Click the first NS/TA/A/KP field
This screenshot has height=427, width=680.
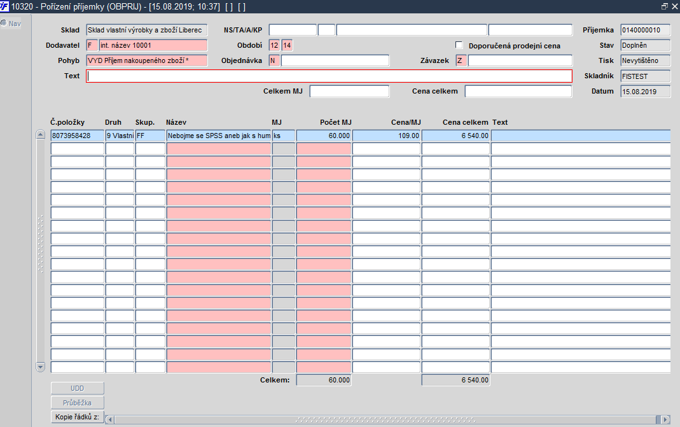tap(293, 30)
